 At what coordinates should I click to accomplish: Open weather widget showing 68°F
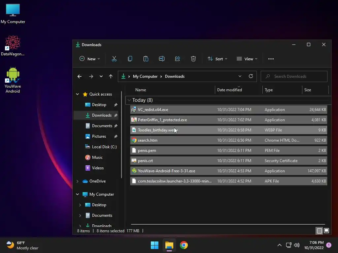[x=22, y=245]
